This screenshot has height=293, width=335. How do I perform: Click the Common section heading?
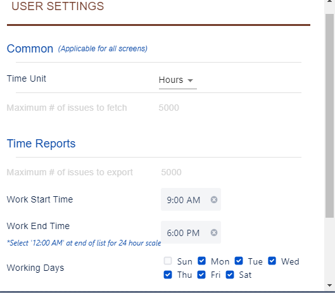(30, 49)
